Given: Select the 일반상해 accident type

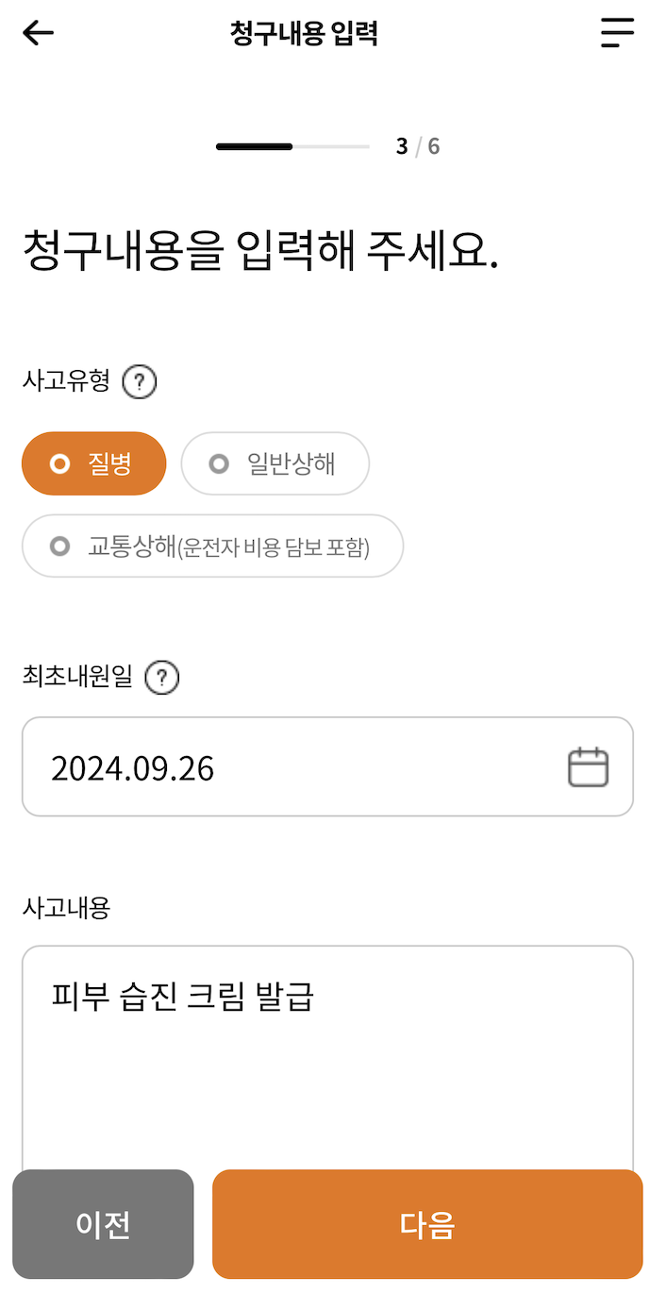Looking at the screenshot, I should tap(275, 463).
